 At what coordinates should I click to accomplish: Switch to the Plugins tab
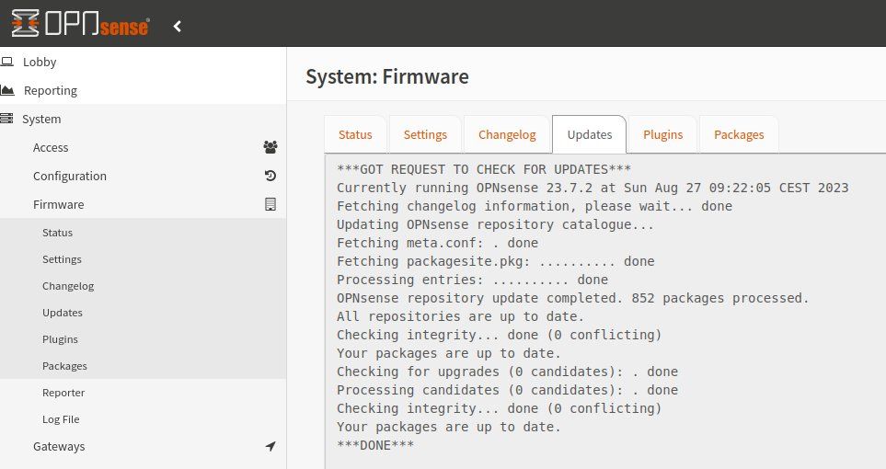point(662,134)
